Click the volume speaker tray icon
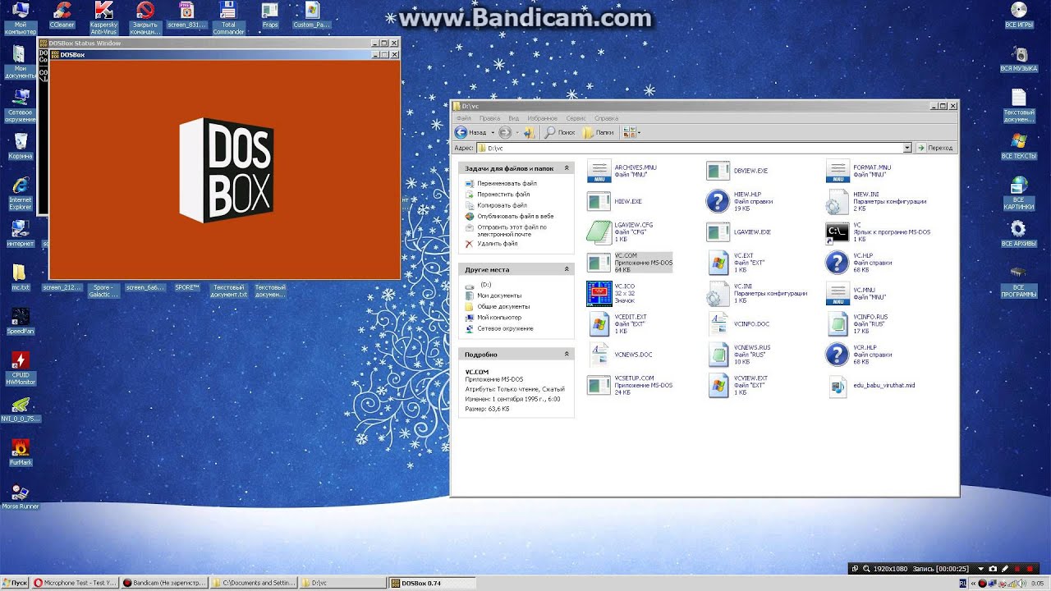 1021,584
